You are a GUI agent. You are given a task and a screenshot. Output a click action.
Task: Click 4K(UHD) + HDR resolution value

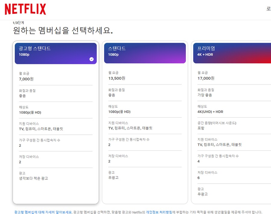pos(210,112)
